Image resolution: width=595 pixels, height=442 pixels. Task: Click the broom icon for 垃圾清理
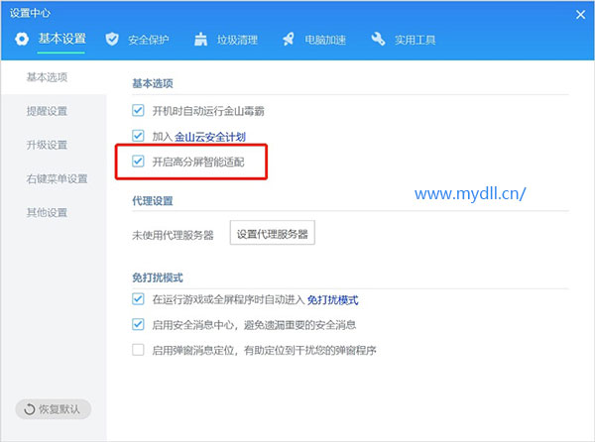coord(200,39)
